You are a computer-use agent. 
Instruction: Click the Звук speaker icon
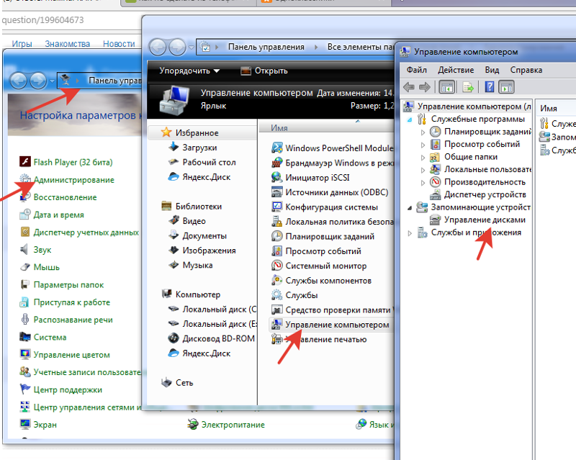click(x=24, y=250)
